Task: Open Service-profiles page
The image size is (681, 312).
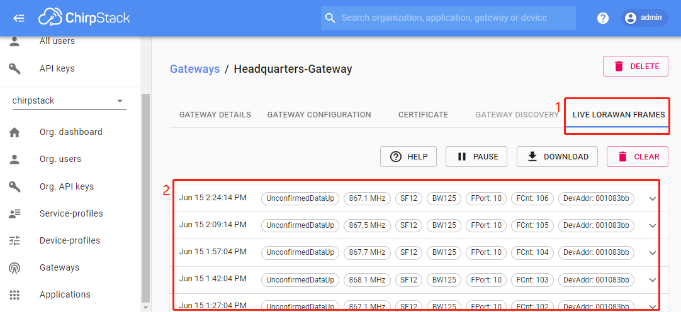Action: pyautogui.click(x=71, y=213)
